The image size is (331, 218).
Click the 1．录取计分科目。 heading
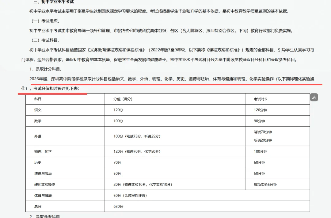[x=46, y=69]
